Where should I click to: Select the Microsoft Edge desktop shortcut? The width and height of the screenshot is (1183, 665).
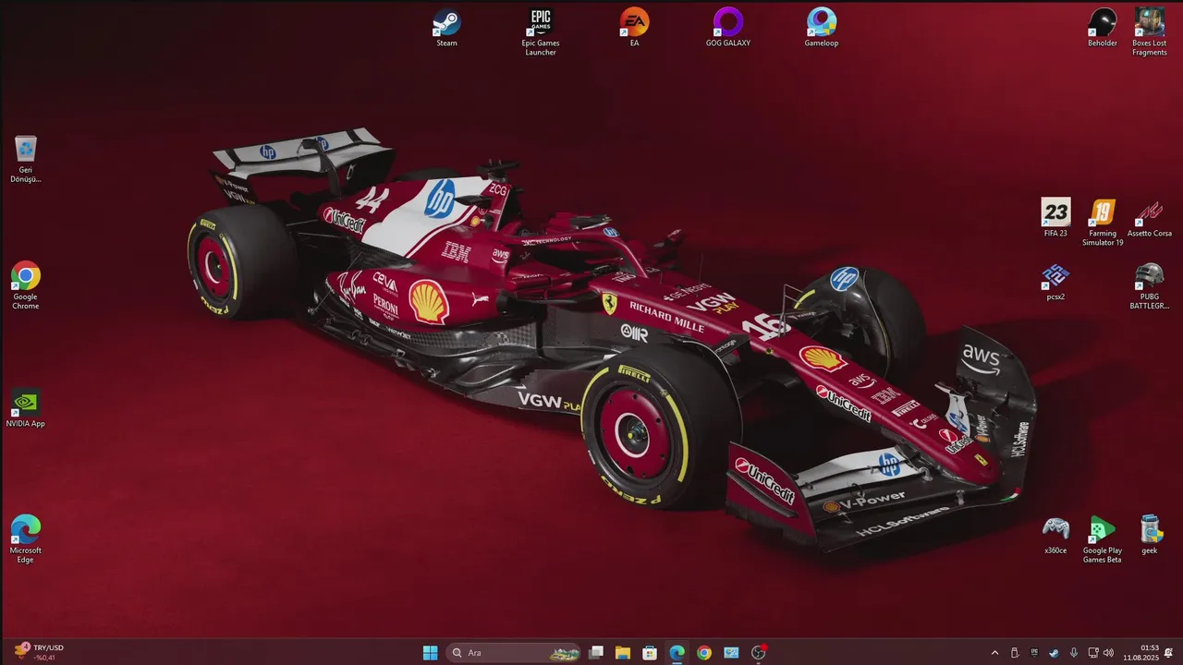point(26,538)
